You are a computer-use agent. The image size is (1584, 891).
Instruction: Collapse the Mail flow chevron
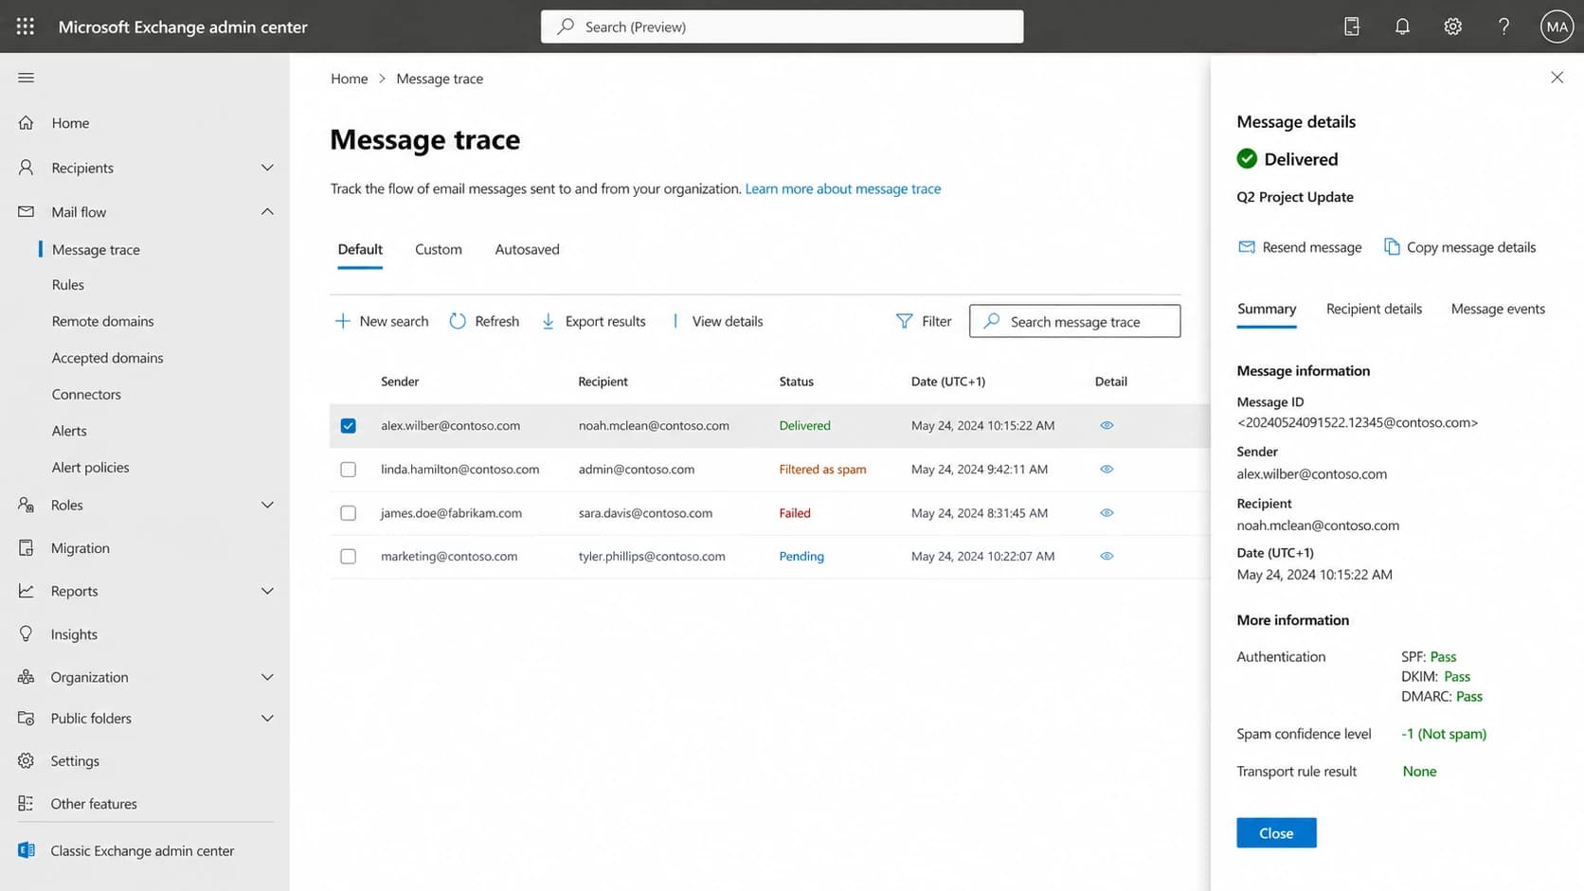pyautogui.click(x=267, y=211)
